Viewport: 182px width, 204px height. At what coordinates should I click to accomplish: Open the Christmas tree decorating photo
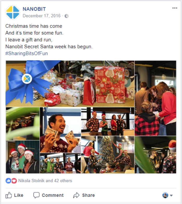pos(108,155)
